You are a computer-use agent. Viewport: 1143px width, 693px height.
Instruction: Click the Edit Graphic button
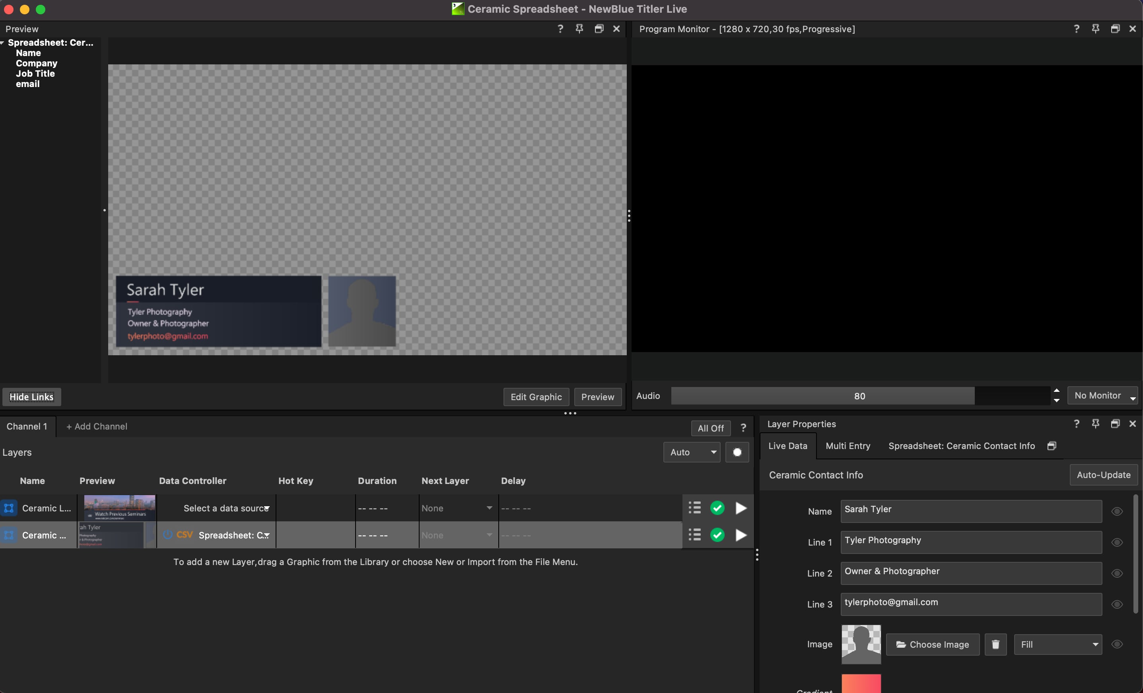click(536, 397)
